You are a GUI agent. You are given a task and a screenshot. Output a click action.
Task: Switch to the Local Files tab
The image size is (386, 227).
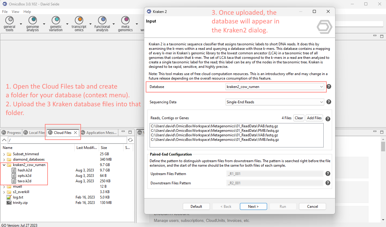(x=35, y=132)
